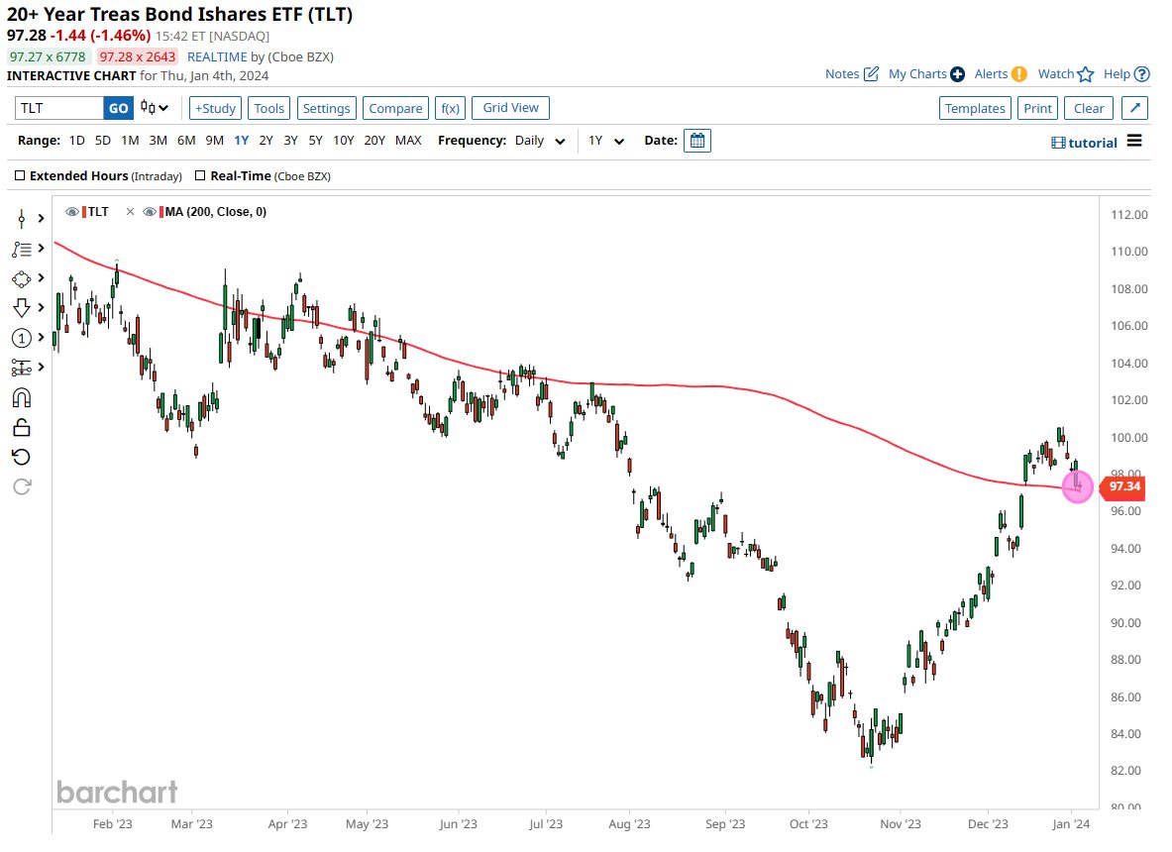Toggle the magnet snap tool
Screen dimensions: 1172x852
pos(22,397)
